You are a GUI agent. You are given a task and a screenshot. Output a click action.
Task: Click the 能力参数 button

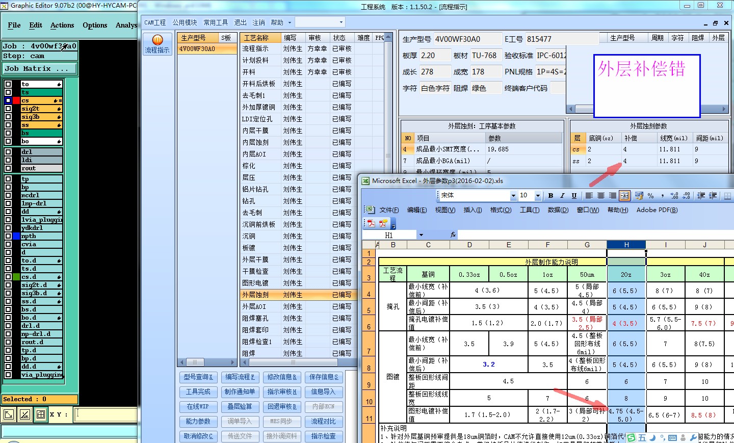[198, 422]
